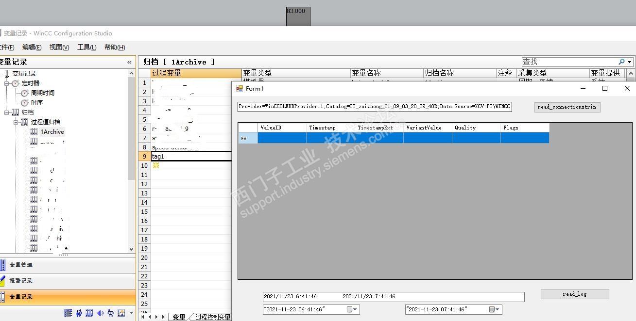636x321 pixels.
Task: Click the new-row star icon in row 10
Action: (x=156, y=165)
